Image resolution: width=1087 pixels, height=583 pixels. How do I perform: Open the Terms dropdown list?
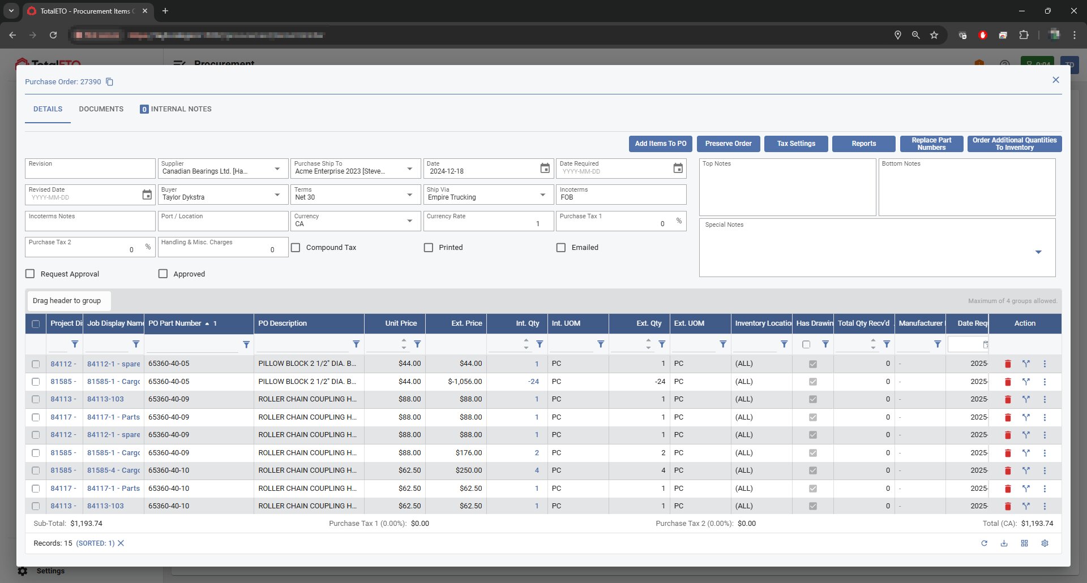(x=409, y=195)
